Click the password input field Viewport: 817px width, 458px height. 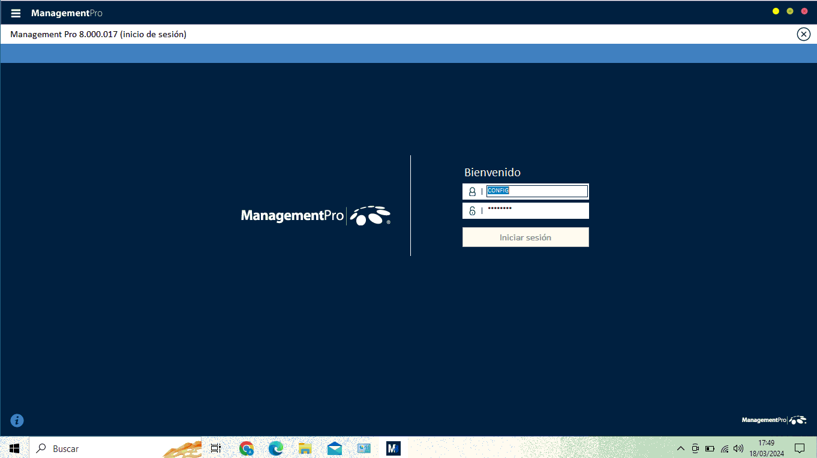(x=536, y=210)
